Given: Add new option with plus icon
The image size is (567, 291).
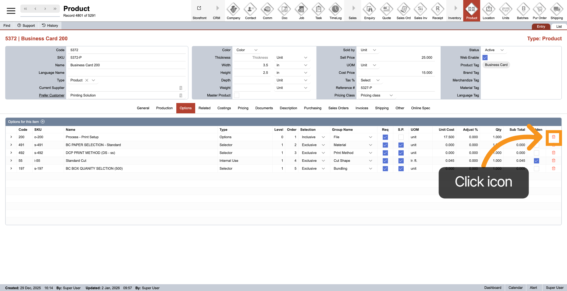Looking at the screenshot, I should (43, 122).
